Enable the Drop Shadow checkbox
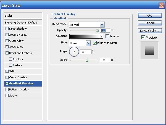Image resolution: width=166 pixels, height=125 pixels. [x=7, y=29]
